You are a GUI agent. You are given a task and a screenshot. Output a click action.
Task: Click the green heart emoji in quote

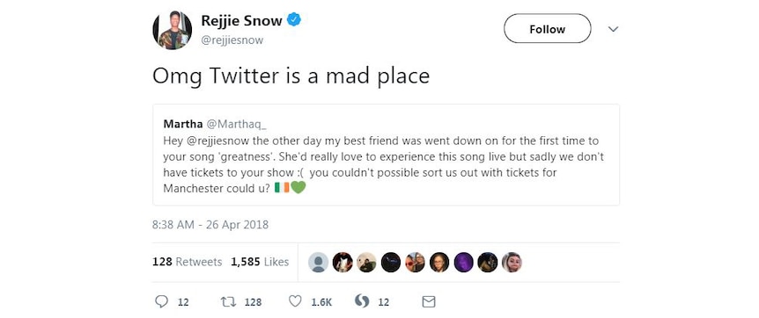pyautogui.click(x=298, y=187)
